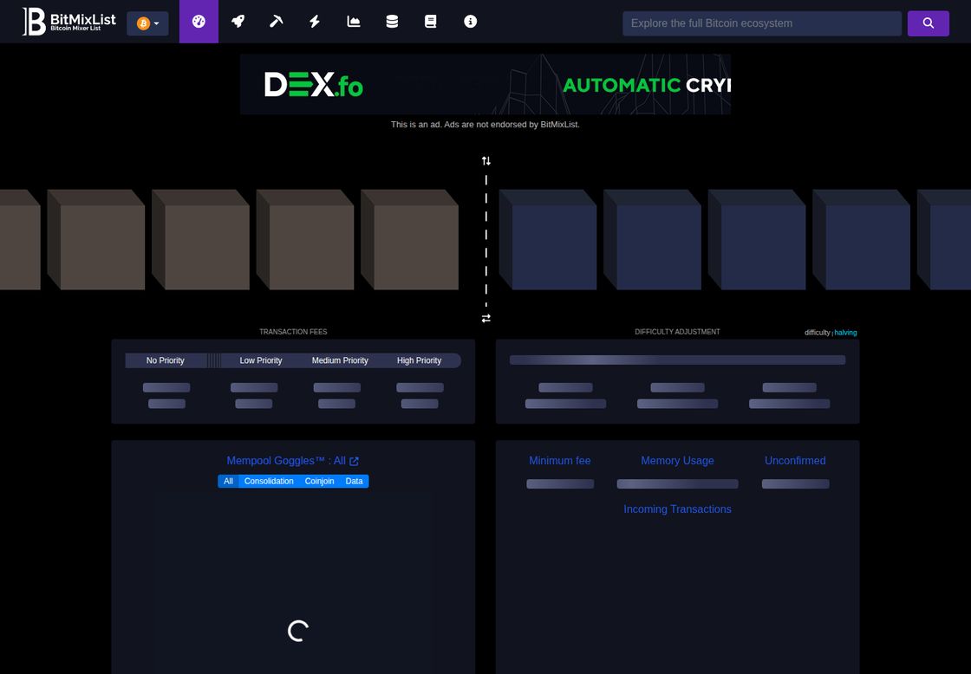Click the brown mempool block nearest the dashed divider
The image size is (971, 674).
(409, 239)
